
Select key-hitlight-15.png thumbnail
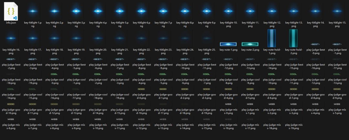click(337, 11)
